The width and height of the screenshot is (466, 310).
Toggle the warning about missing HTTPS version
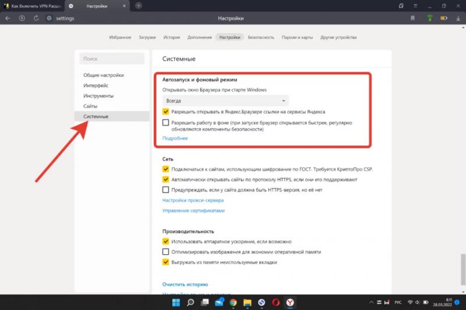click(166, 190)
